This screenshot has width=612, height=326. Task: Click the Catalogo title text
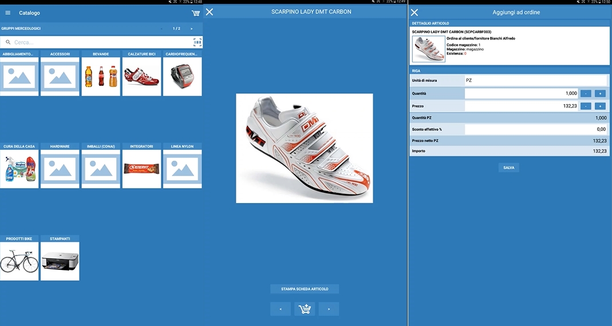click(x=29, y=13)
